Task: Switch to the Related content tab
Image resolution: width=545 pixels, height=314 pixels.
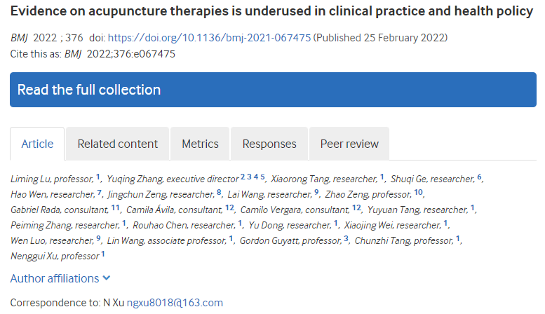Action: pyautogui.click(x=117, y=144)
